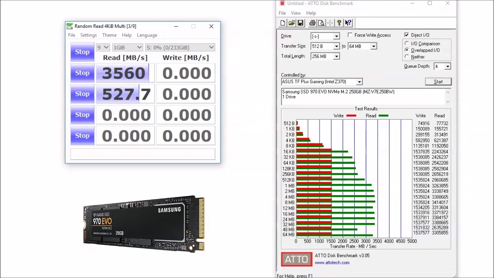
Task: Click the Print icon in ATTO toolbar
Action: 312,23
